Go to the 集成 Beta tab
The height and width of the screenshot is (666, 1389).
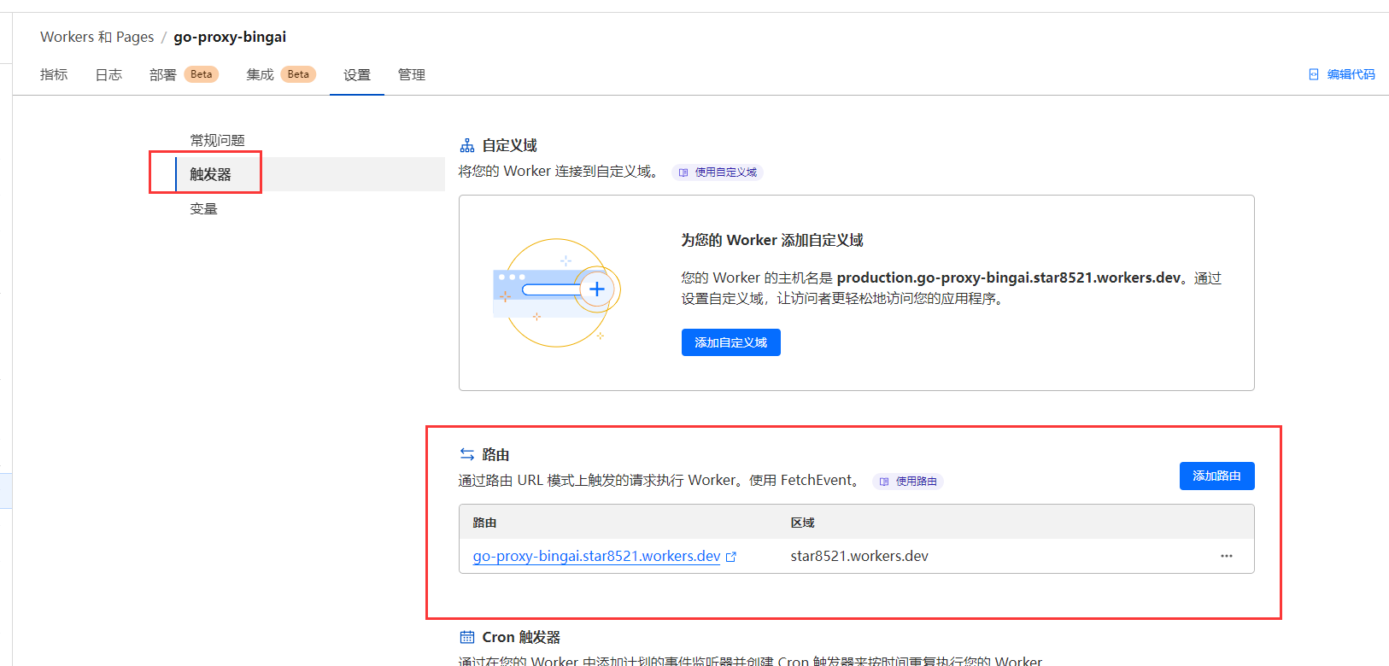(x=280, y=75)
